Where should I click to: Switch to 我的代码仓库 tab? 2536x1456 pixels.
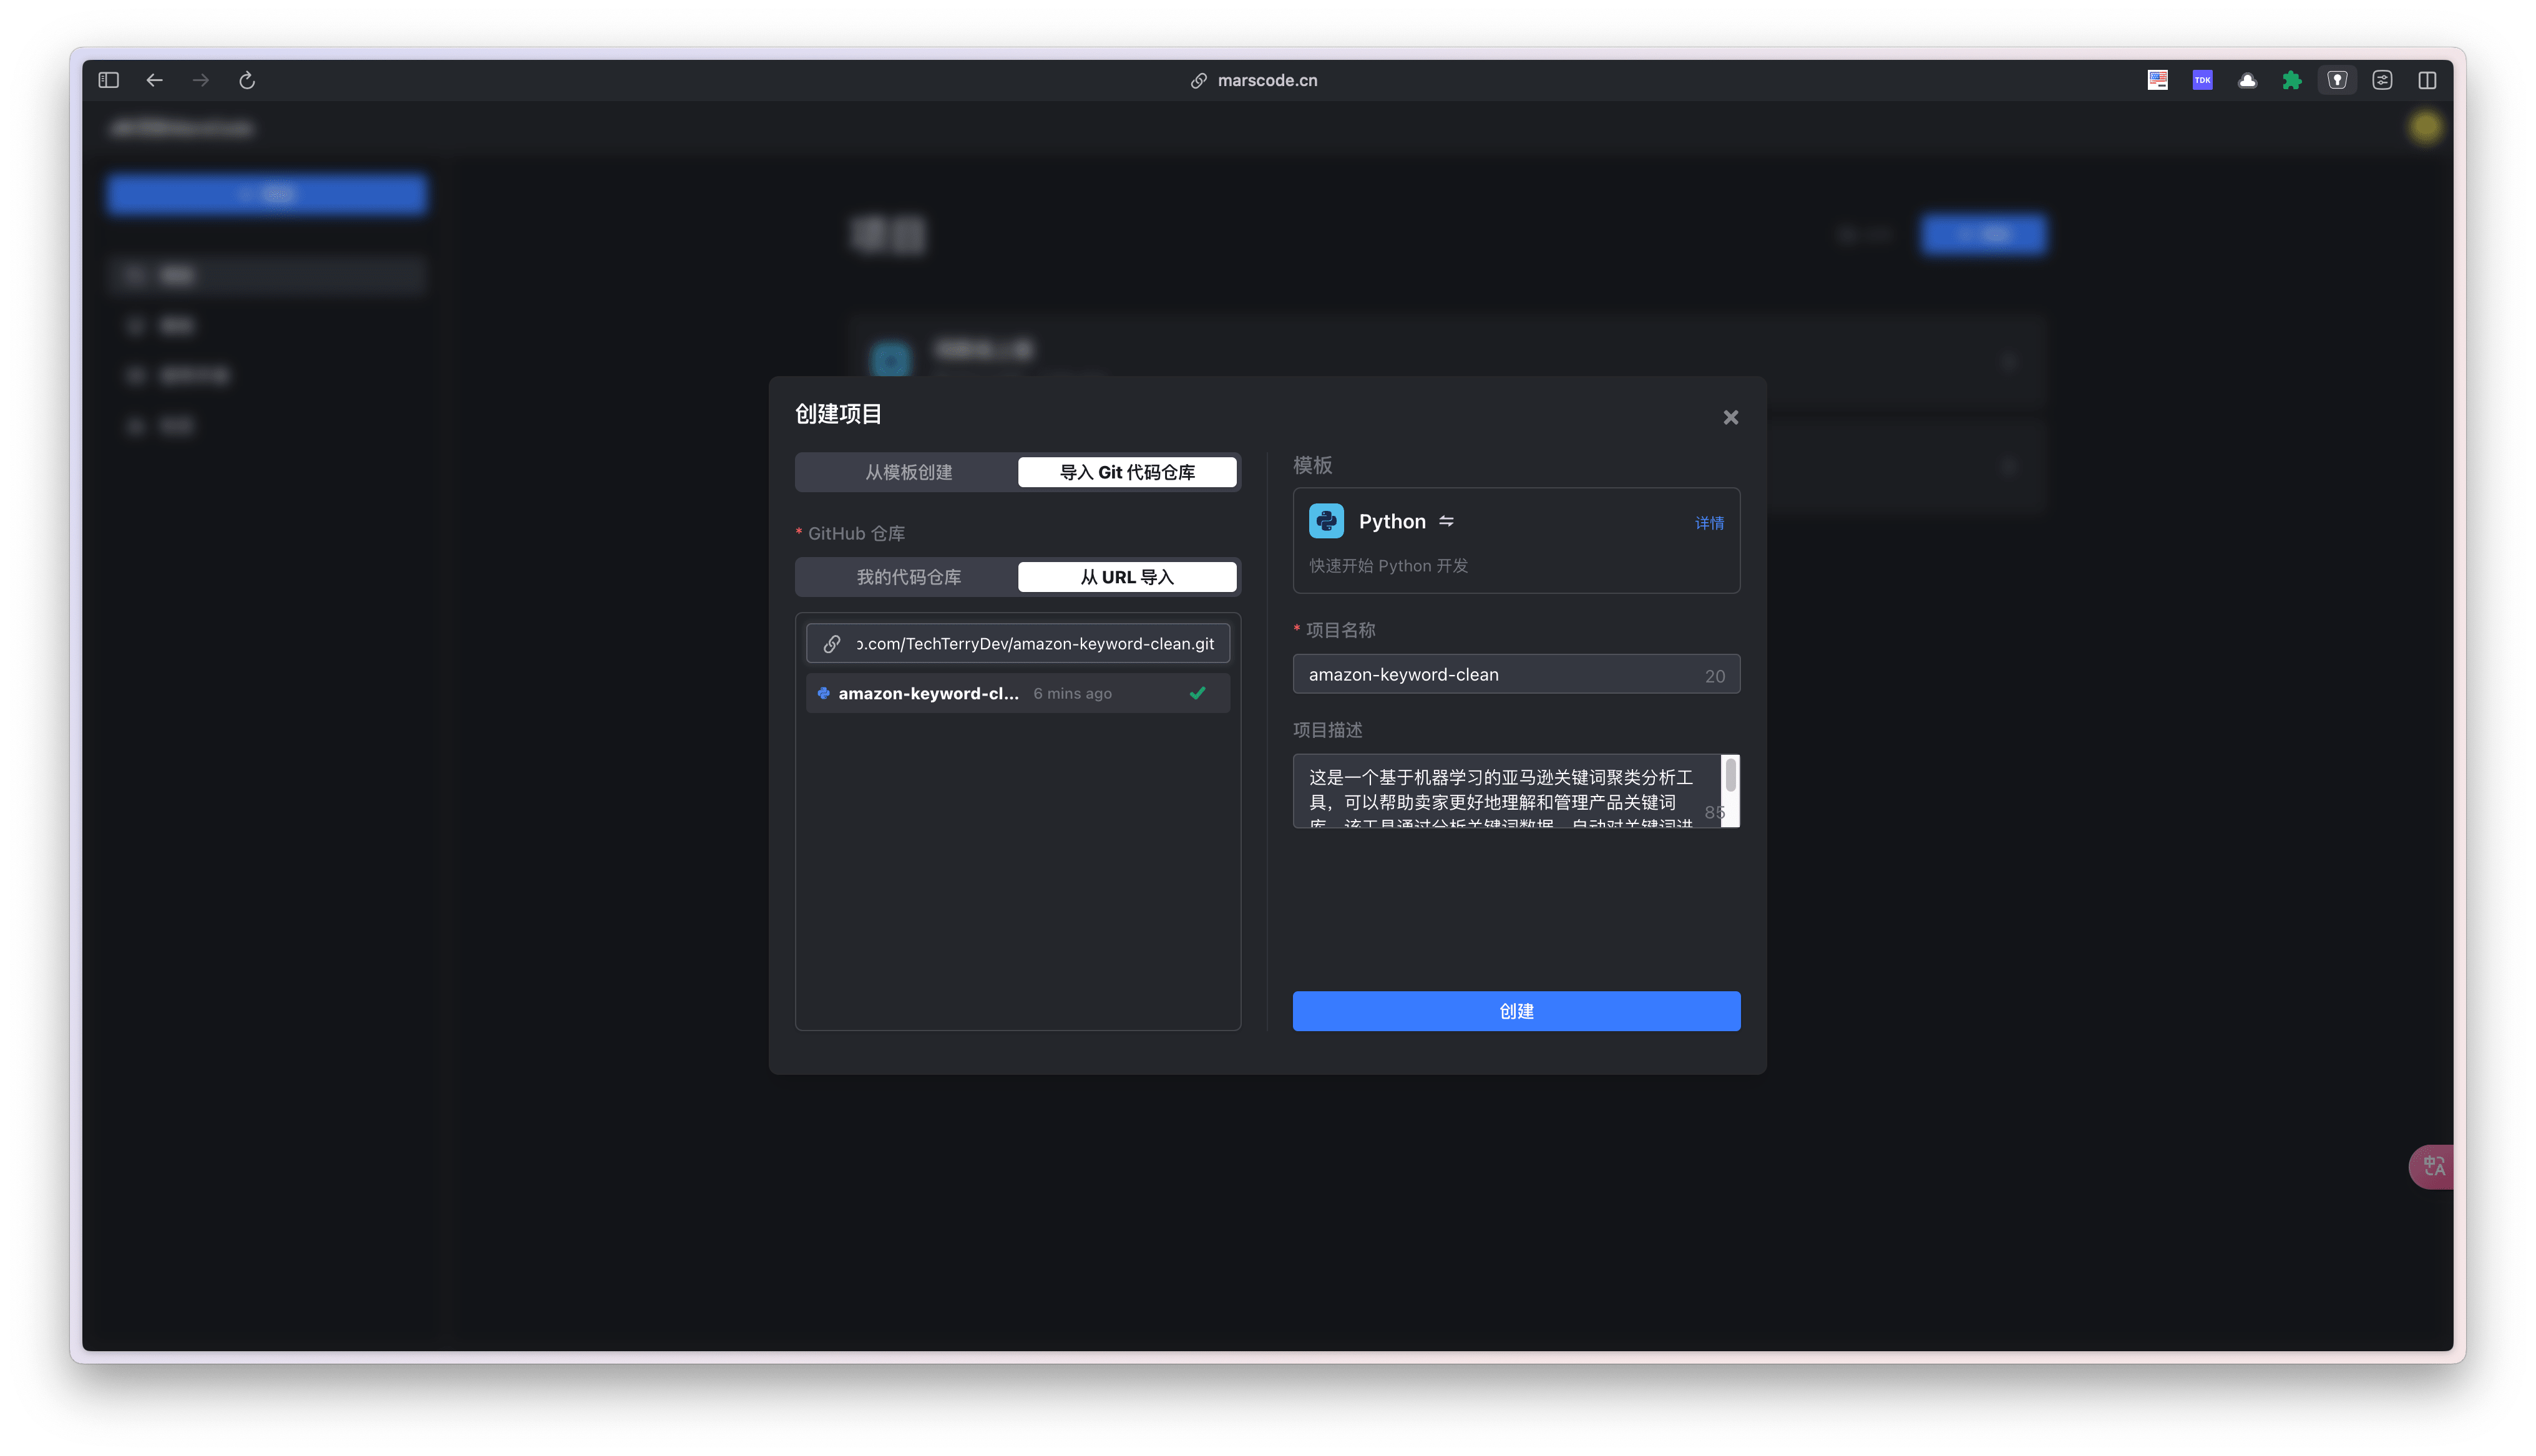[x=908, y=577]
